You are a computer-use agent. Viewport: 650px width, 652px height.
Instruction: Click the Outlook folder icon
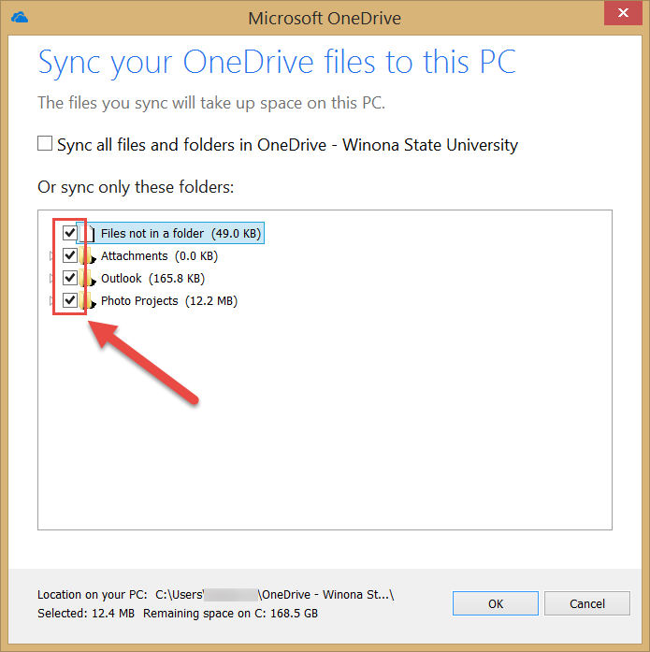90,279
